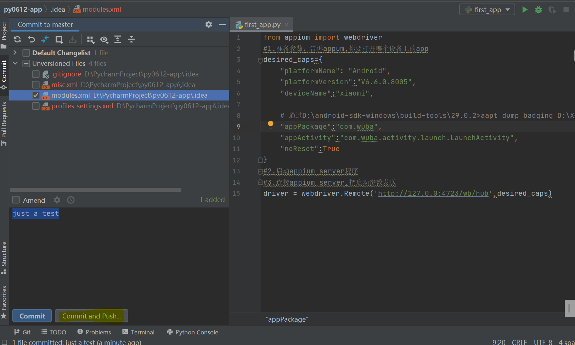Collapse the Unversioned Files node
575x345 pixels.
tap(15, 63)
